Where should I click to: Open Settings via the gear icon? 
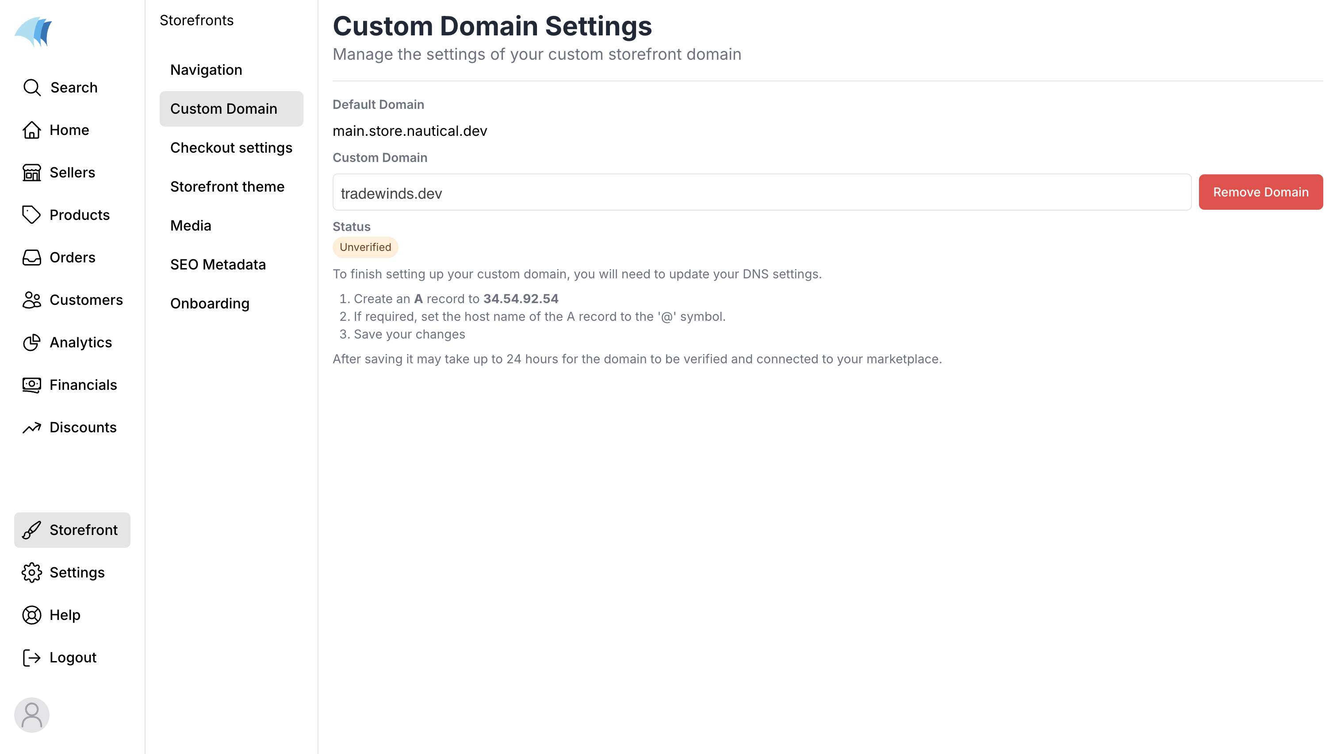coord(32,572)
